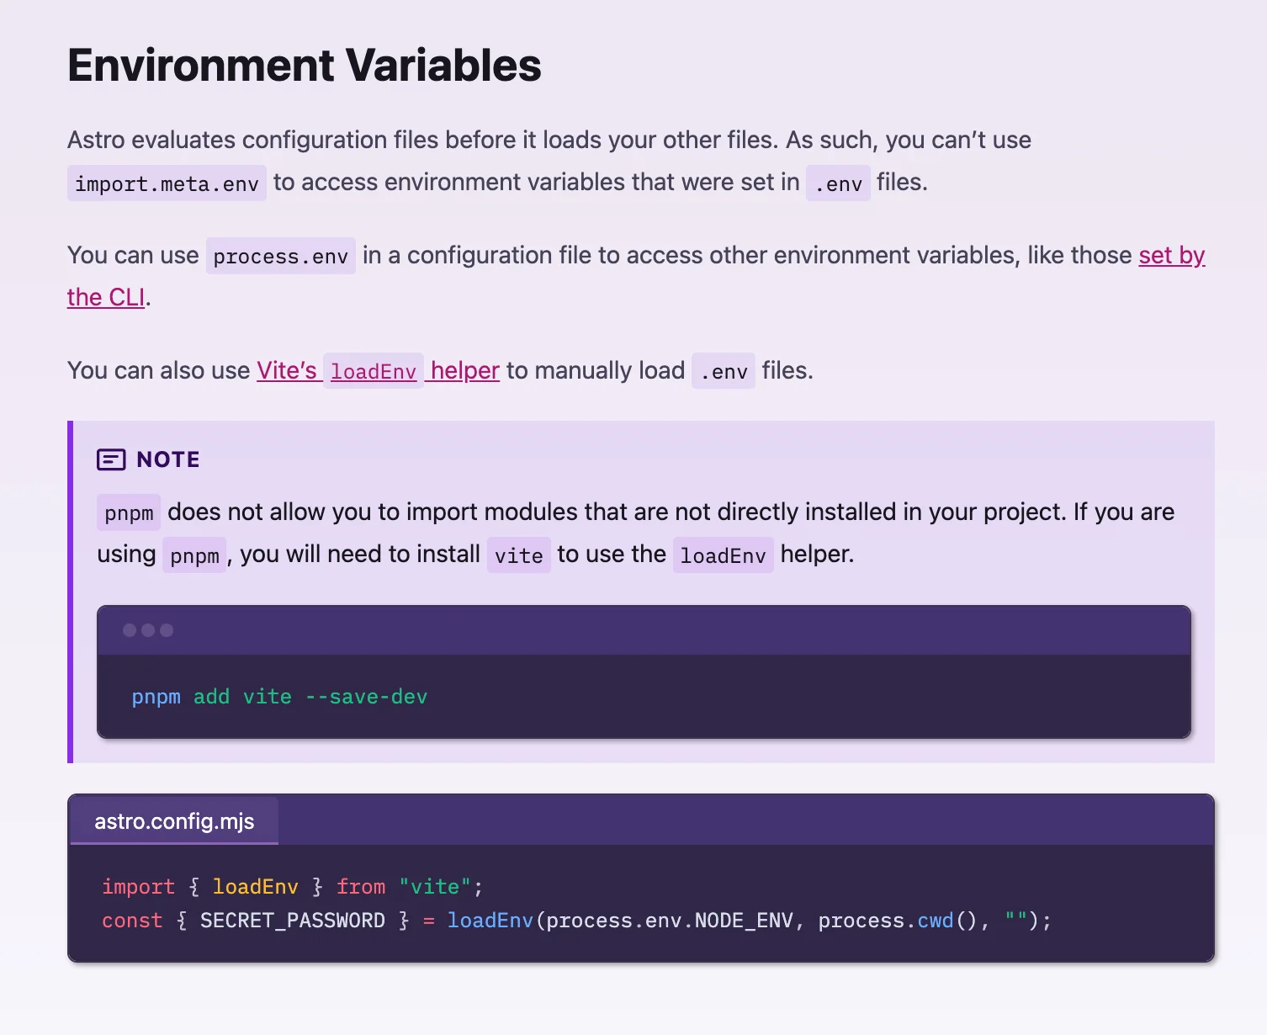Click .env code before 'files' in first paragraph
This screenshot has height=1035, width=1267.
pyautogui.click(x=838, y=183)
